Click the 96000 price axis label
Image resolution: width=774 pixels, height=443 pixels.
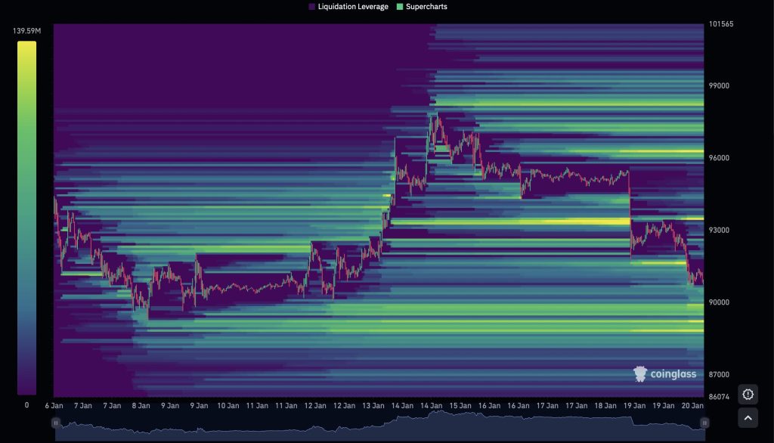(x=720, y=157)
